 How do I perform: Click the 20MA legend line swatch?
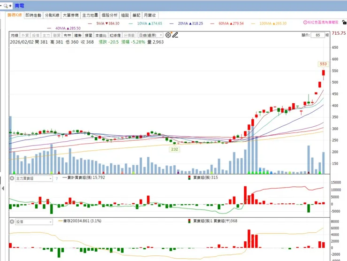point(172,23)
